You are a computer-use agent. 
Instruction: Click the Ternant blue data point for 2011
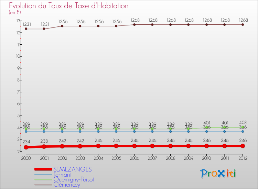coord(224,132)
